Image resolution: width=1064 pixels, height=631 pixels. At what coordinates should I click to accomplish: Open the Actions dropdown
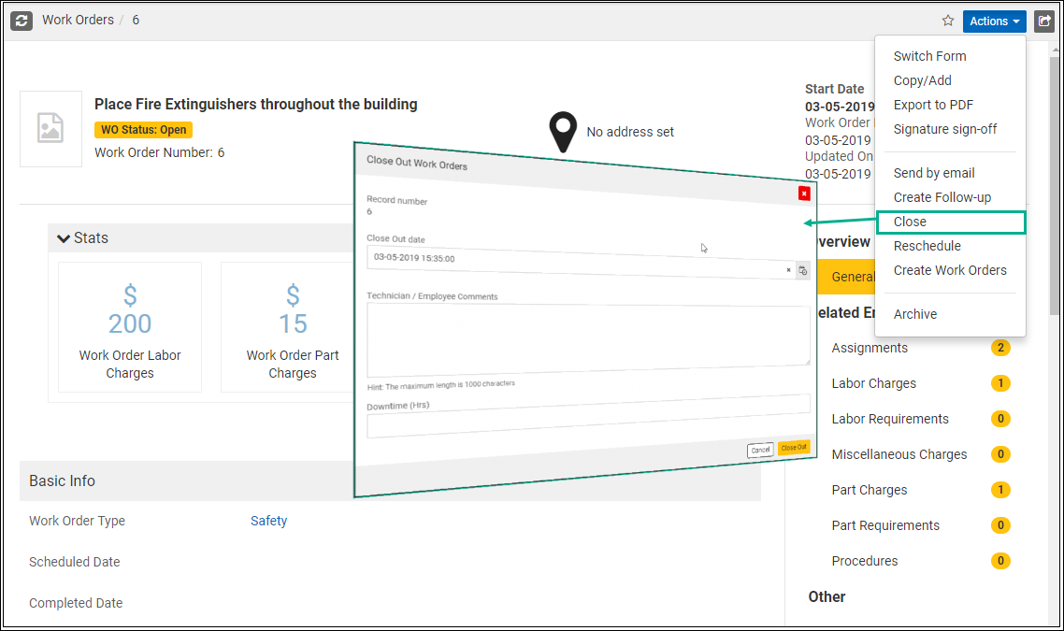point(994,21)
